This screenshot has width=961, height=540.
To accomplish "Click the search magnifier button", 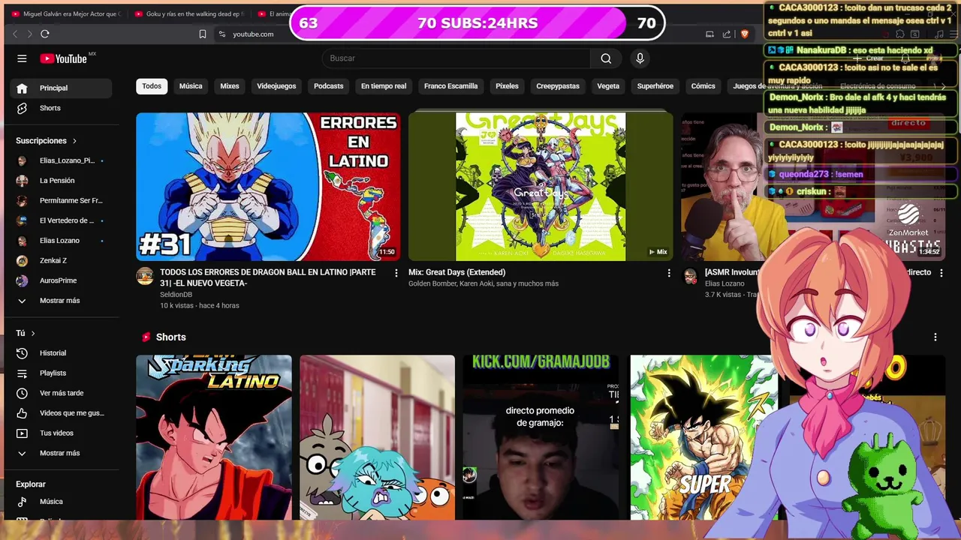I will [x=606, y=58].
